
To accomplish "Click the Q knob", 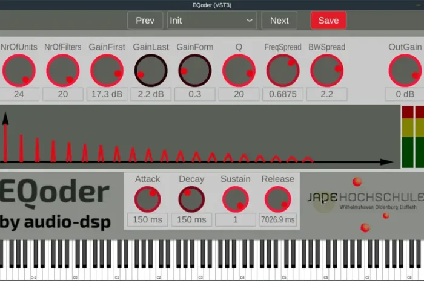I will tap(239, 70).
